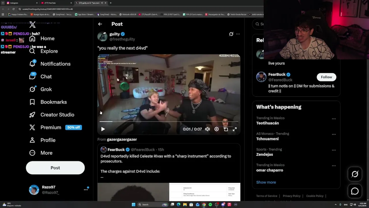Go to the Explore page
The image size is (369, 208).
(x=44, y=51)
